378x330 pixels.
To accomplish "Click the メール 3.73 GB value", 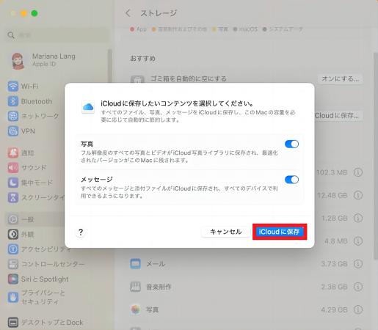I will click(x=334, y=264).
